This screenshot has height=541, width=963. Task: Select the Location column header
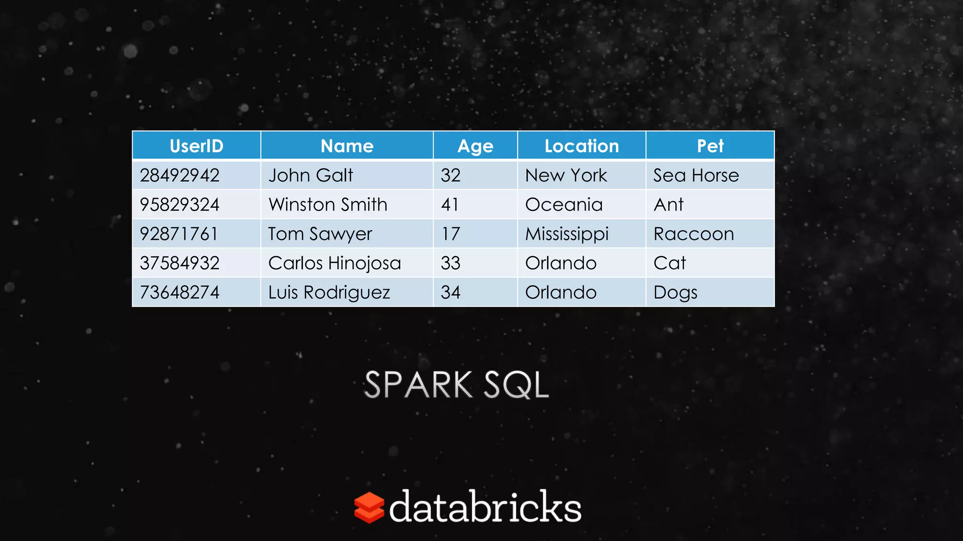pyautogui.click(x=582, y=146)
